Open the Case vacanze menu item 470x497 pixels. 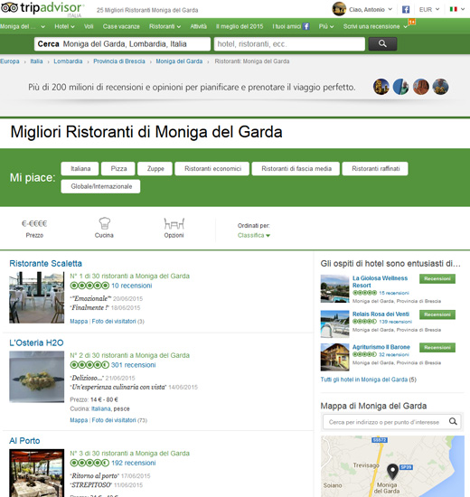121,26
